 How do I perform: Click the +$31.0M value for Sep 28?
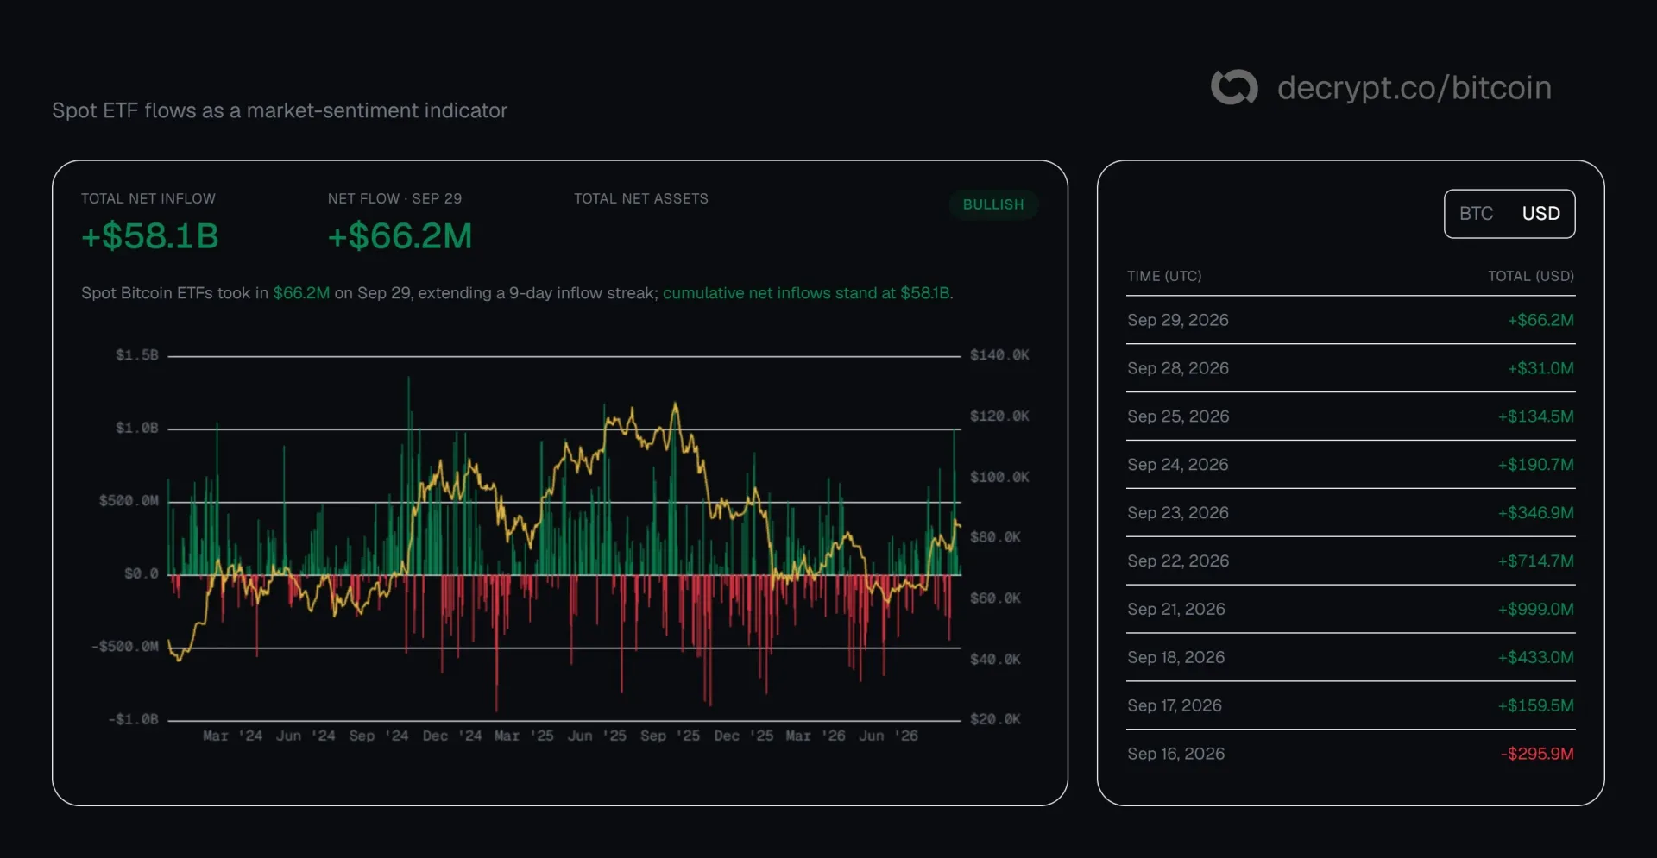[x=1540, y=368]
